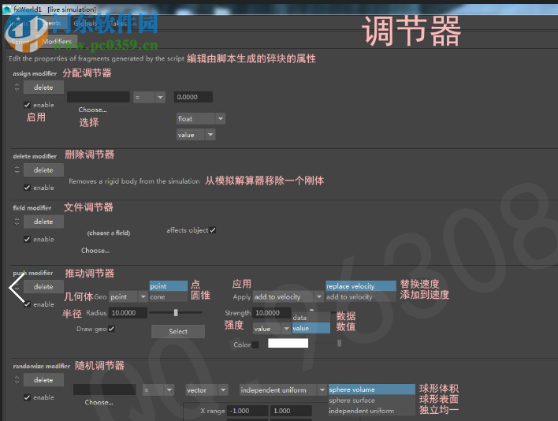Open the randomize modifier '=' operator dropdown

[x=158, y=390]
